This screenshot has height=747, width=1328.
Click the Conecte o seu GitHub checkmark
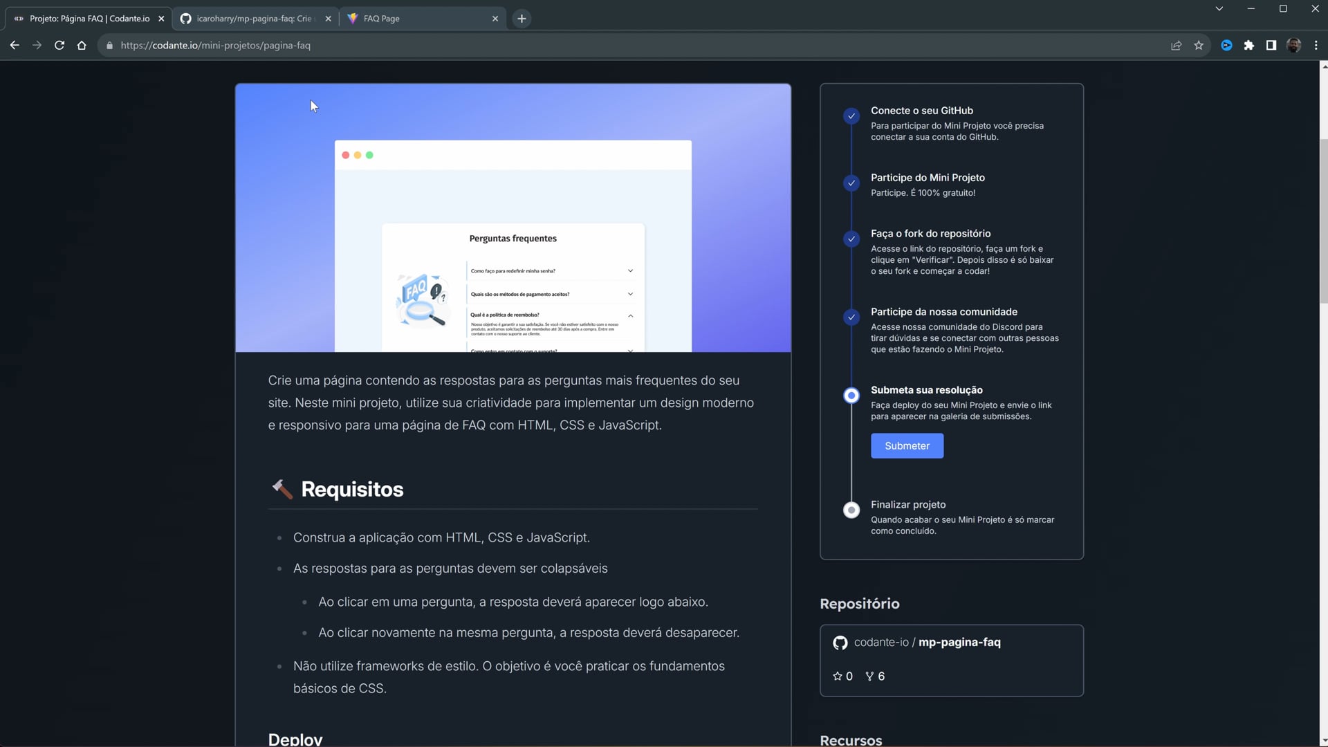tap(851, 116)
